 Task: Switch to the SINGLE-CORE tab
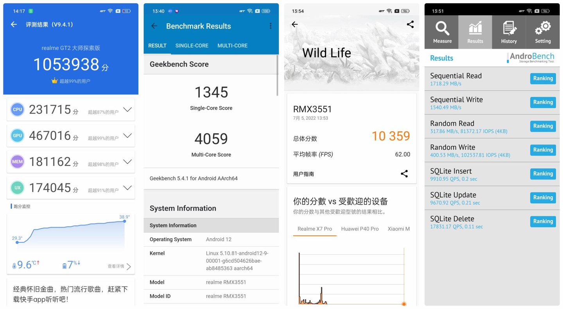click(x=192, y=46)
